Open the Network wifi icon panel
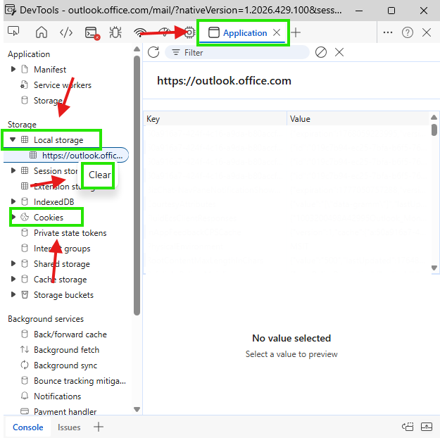The image size is (440, 438). click(x=139, y=32)
